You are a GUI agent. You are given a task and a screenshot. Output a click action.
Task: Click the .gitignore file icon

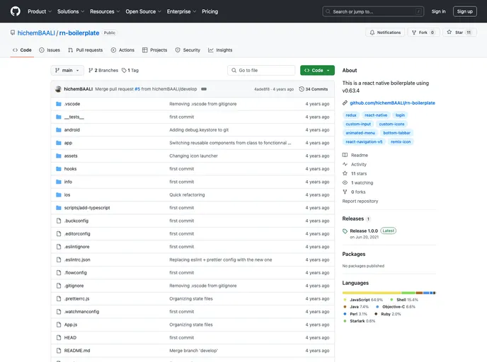coord(58,286)
